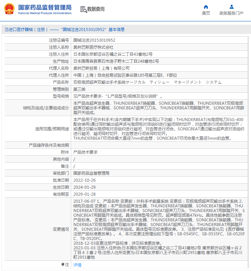Click the 管理类别 row label
The height and width of the screenshot is (271, 251).
point(61,89)
